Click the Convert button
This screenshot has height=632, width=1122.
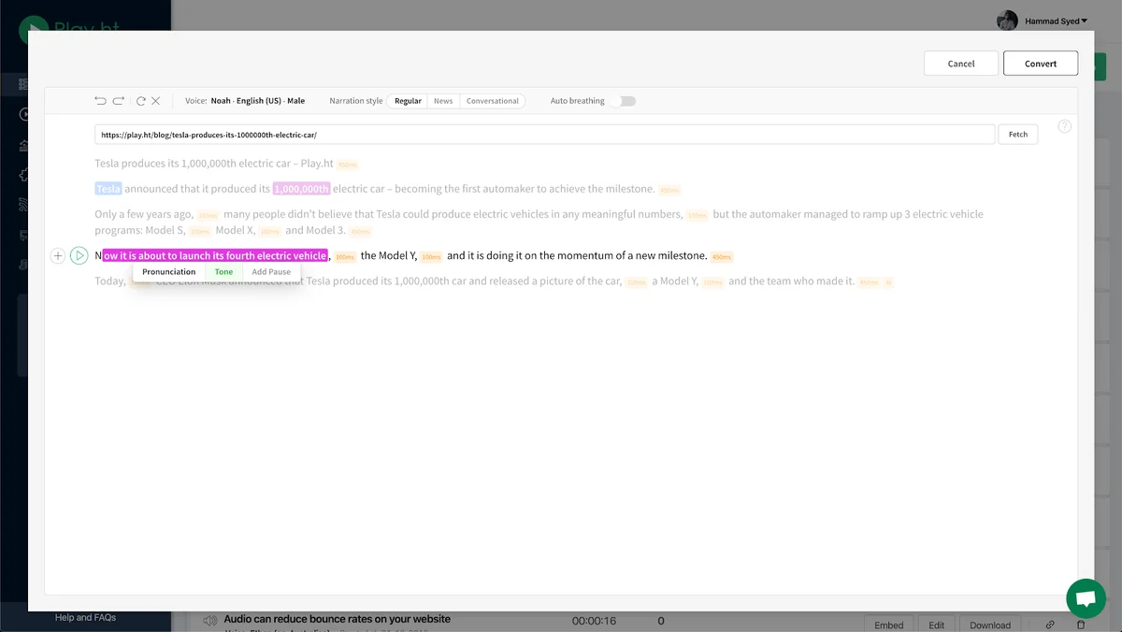point(1041,64)
